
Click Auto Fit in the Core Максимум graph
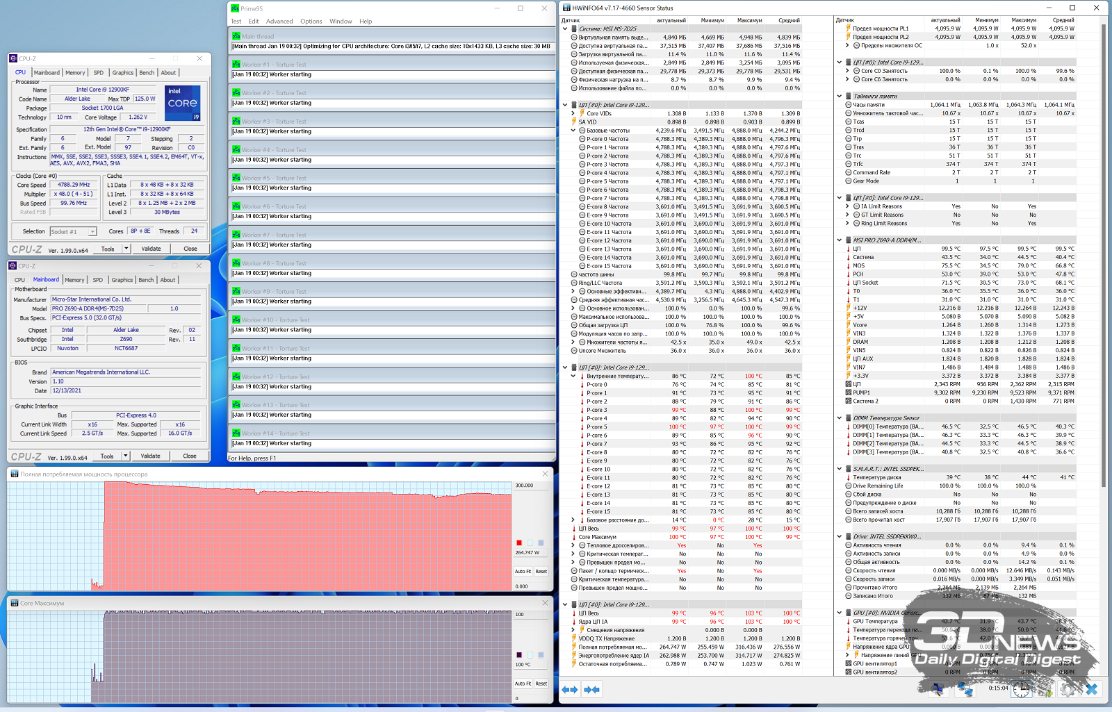[523, 684]
